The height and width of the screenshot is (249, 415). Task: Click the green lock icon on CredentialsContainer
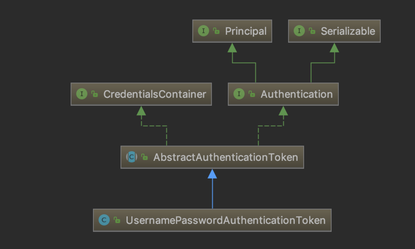coord(95,94)
